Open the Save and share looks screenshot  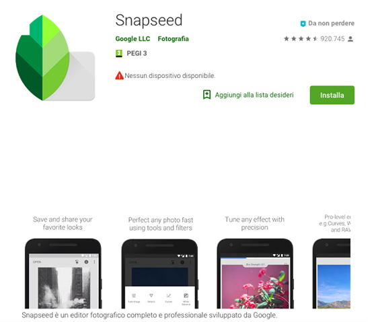coord(63,261)
